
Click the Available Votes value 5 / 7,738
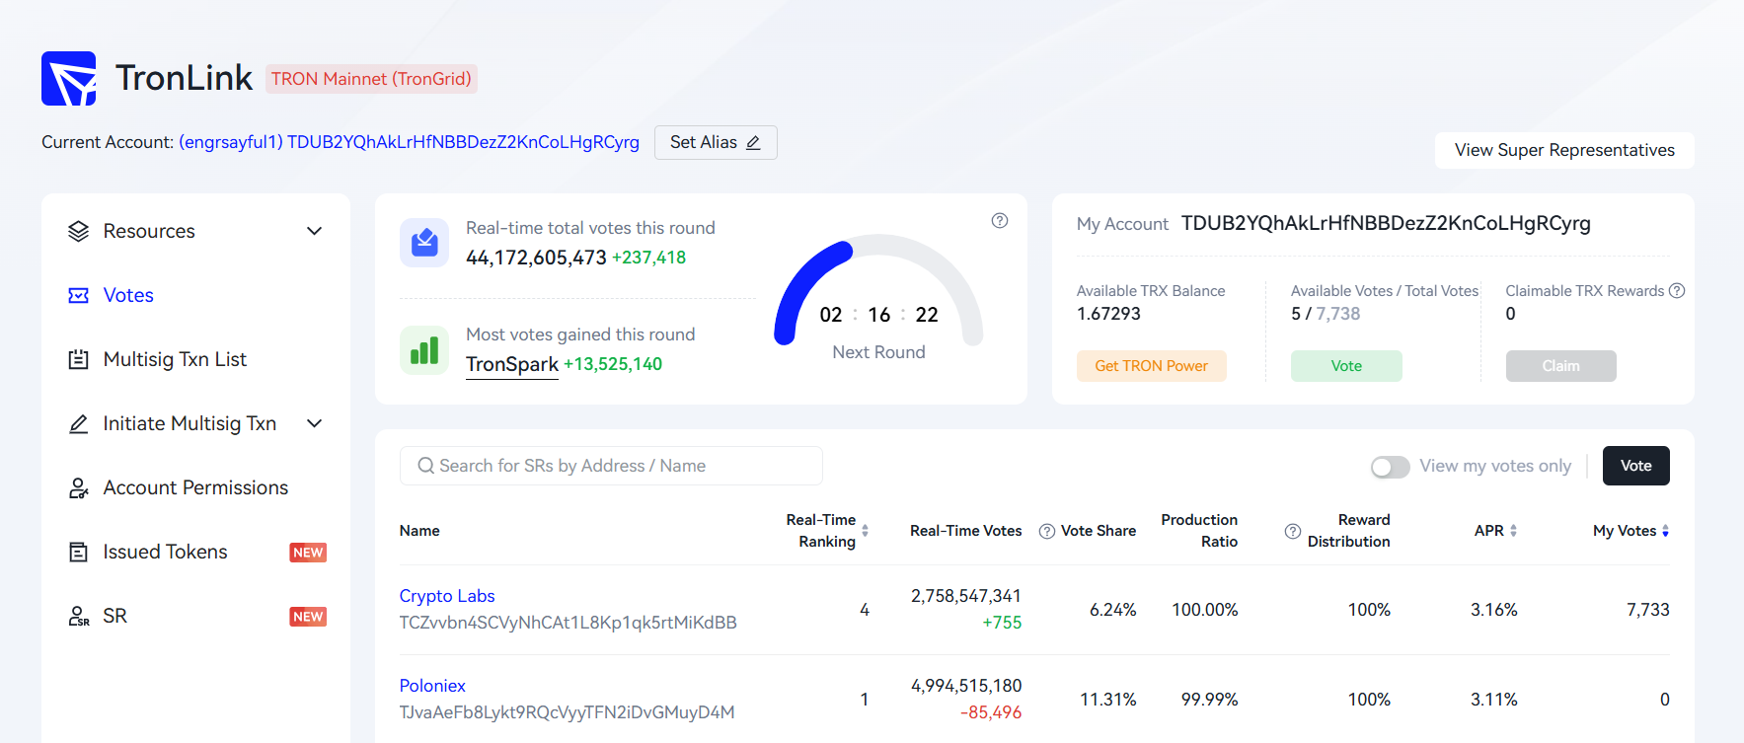click(1326, 314)
